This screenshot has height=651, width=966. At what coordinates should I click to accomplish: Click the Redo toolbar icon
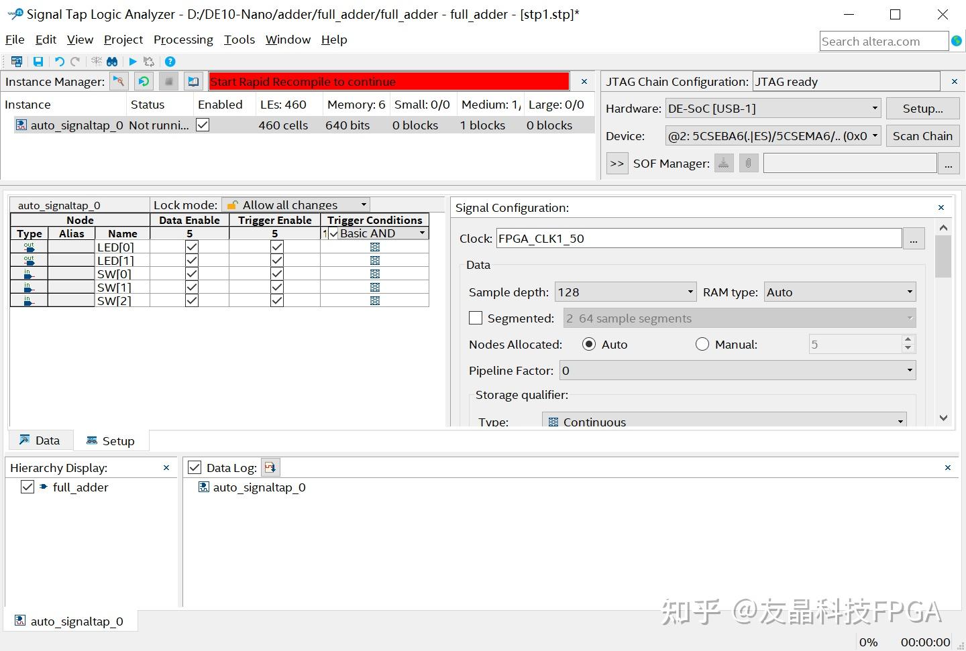[75, 61]
